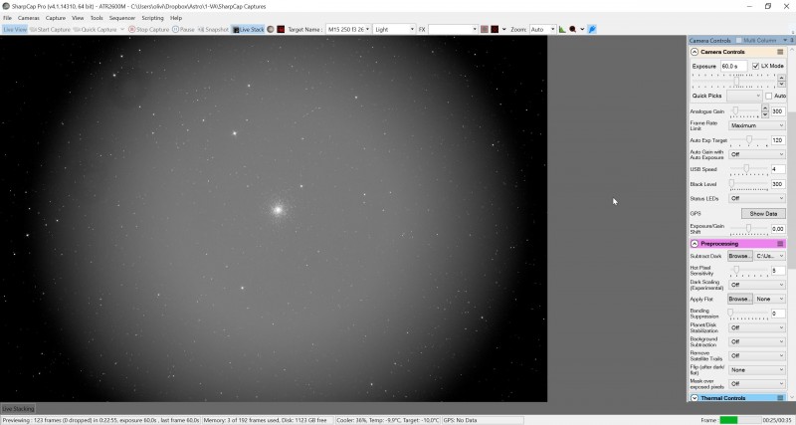
Task: Click Browse button for Subtract Dark
Action: tap(740, 256)
